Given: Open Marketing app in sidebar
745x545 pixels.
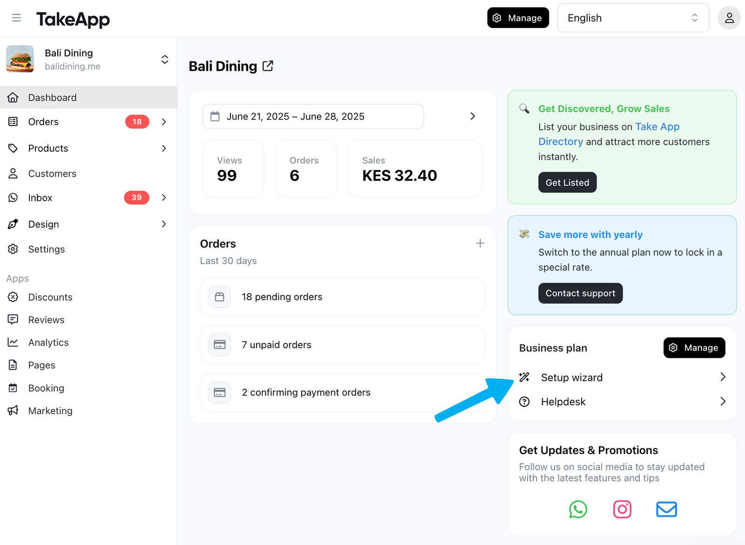Looking at the screenshot, I should coord(88,410).
